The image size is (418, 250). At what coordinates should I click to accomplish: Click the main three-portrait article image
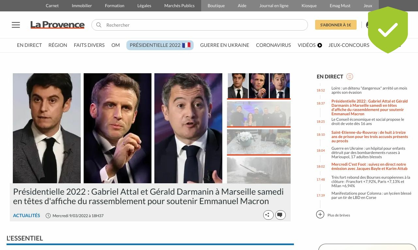(x=118, y=128)
